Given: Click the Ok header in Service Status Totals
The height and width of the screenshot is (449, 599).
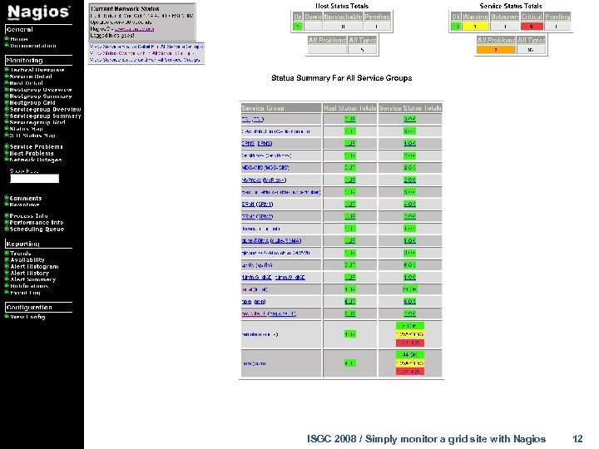Looking at the screenshot, I should 456,17.
